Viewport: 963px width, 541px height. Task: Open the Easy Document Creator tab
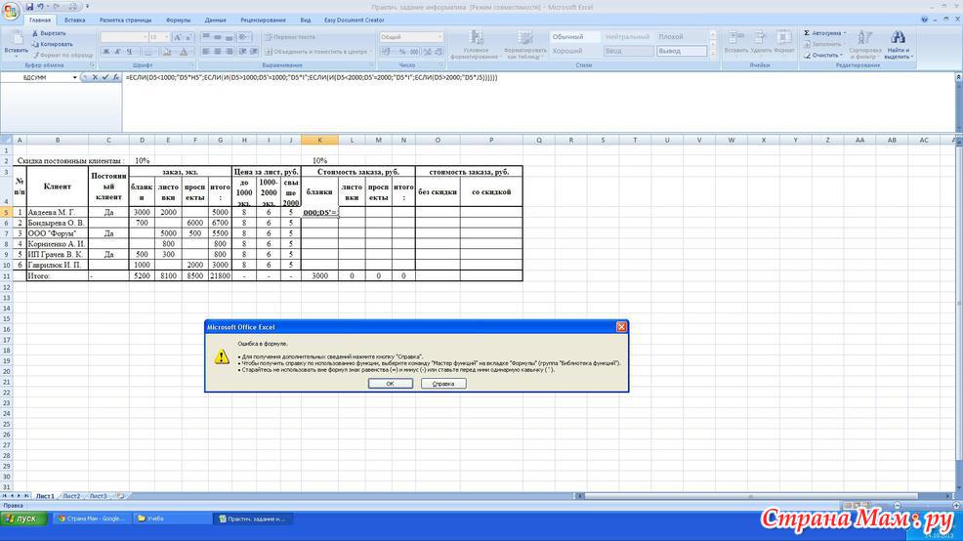355,21
